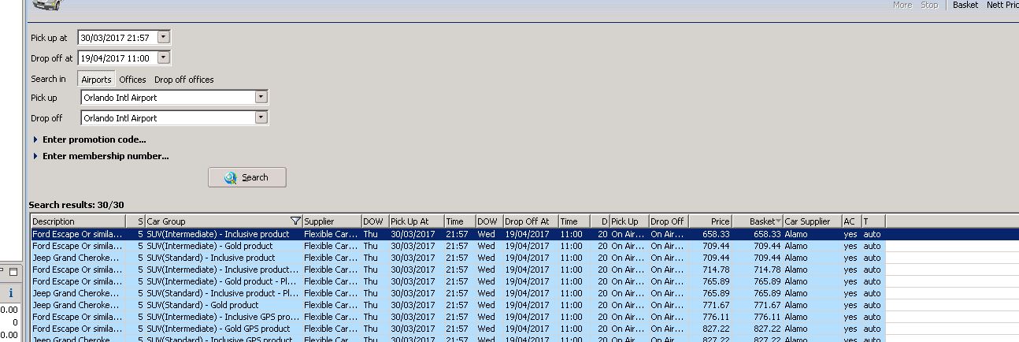Open the Drop off location combo box arrow

point(261,118)
